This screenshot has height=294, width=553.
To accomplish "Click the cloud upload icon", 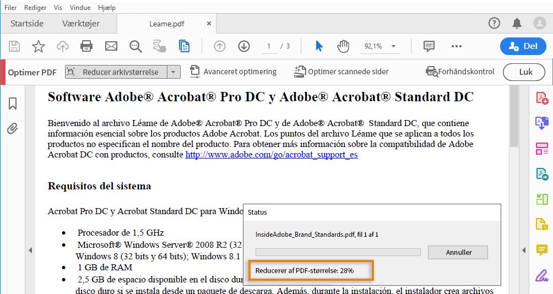I will (63, 46).
